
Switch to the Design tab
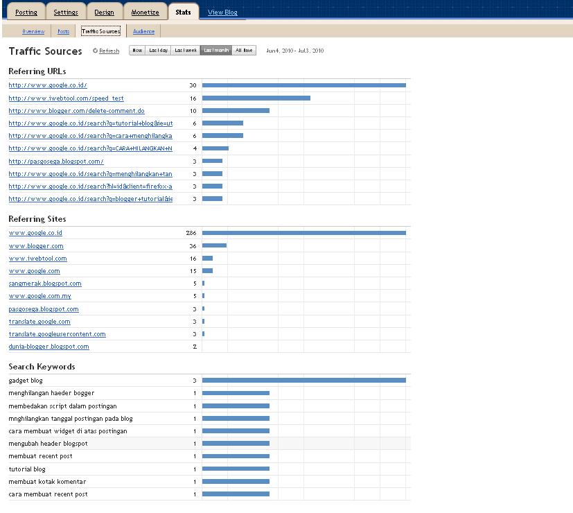[105, 12]
